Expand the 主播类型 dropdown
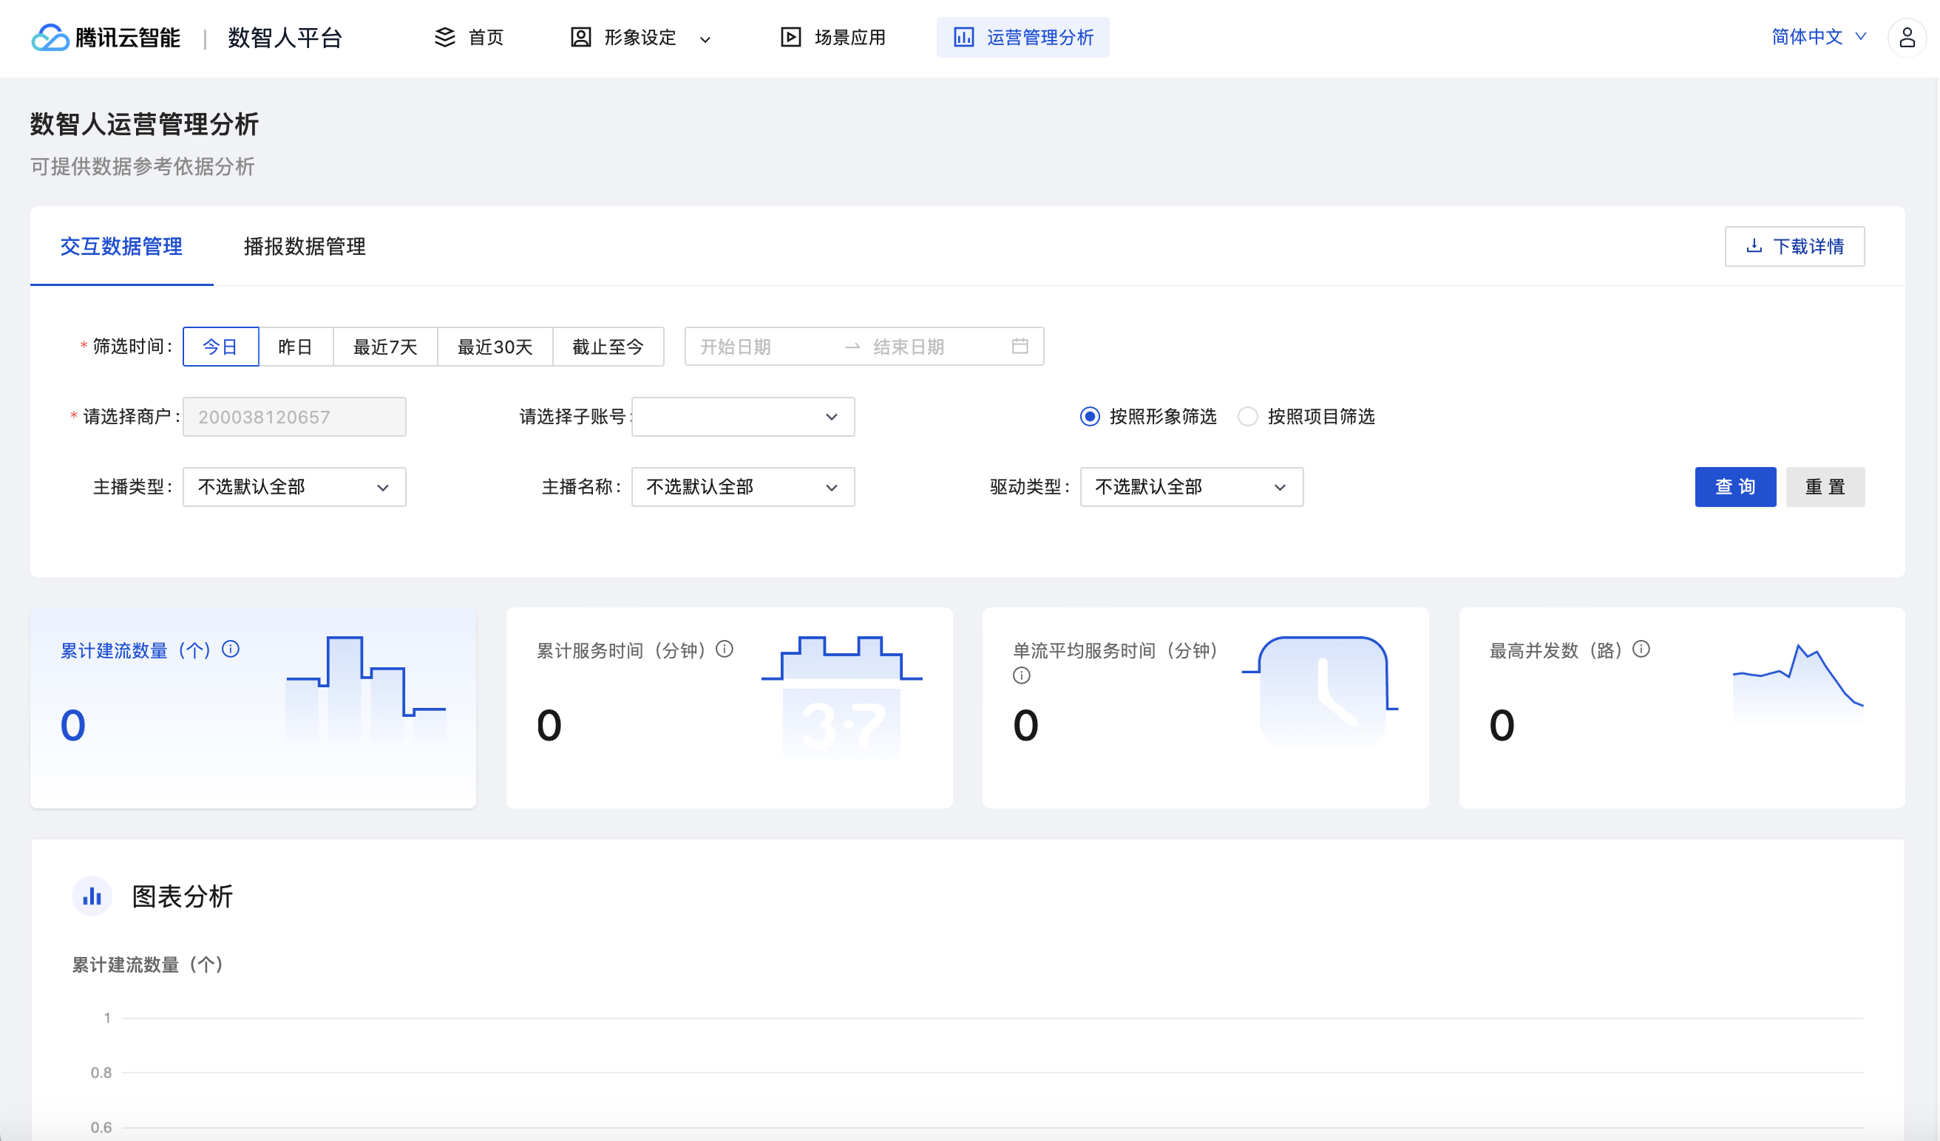This screenshot has height=1141, width=1940. click(294, 487)
